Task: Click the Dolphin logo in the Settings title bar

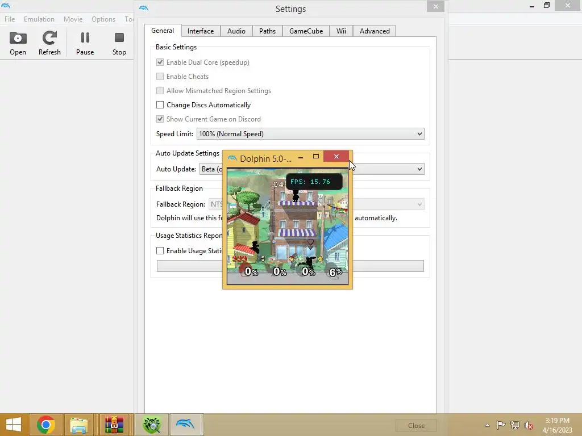Action: (x=144, y=8)
